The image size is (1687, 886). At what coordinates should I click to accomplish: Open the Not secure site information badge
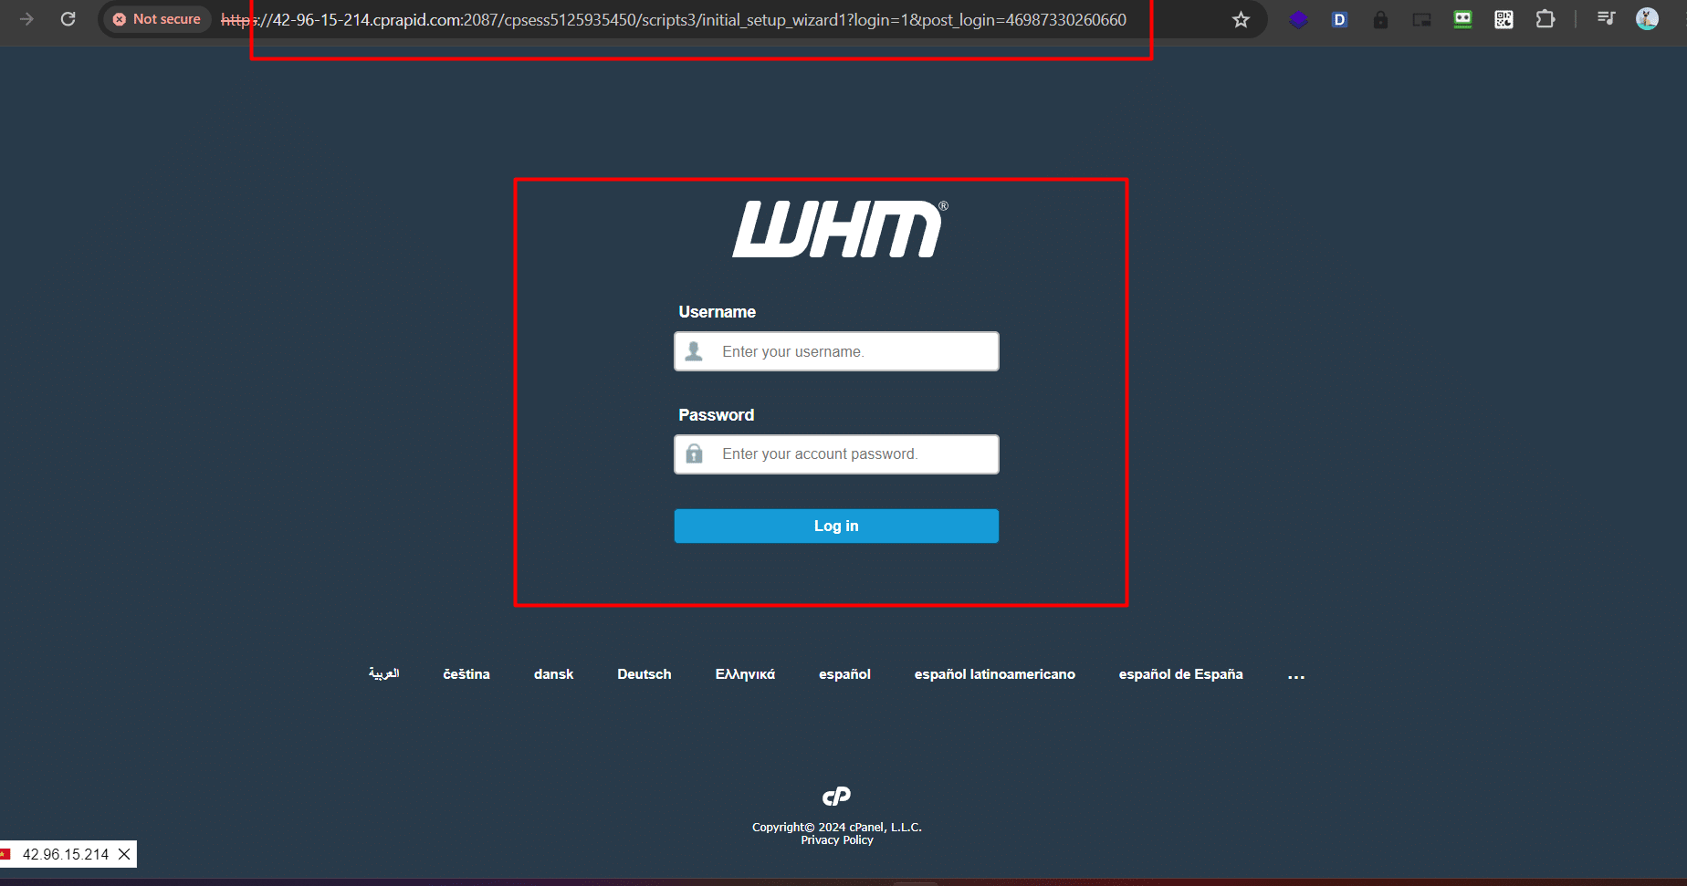tap(155, 18)
